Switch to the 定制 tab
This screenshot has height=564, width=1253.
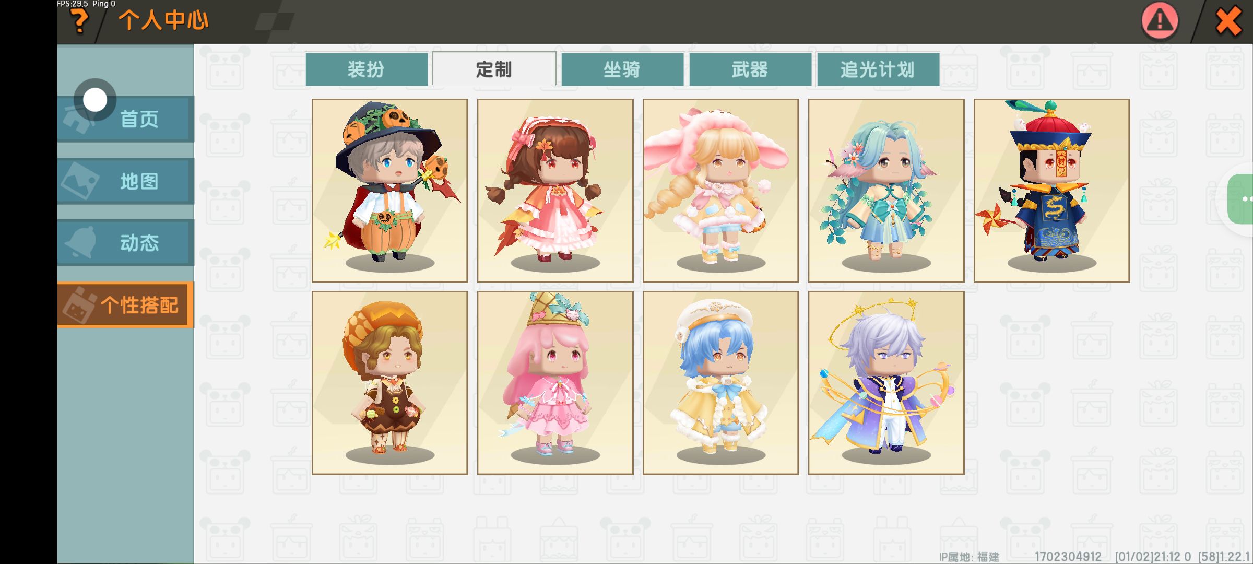[x=494, y=69]
